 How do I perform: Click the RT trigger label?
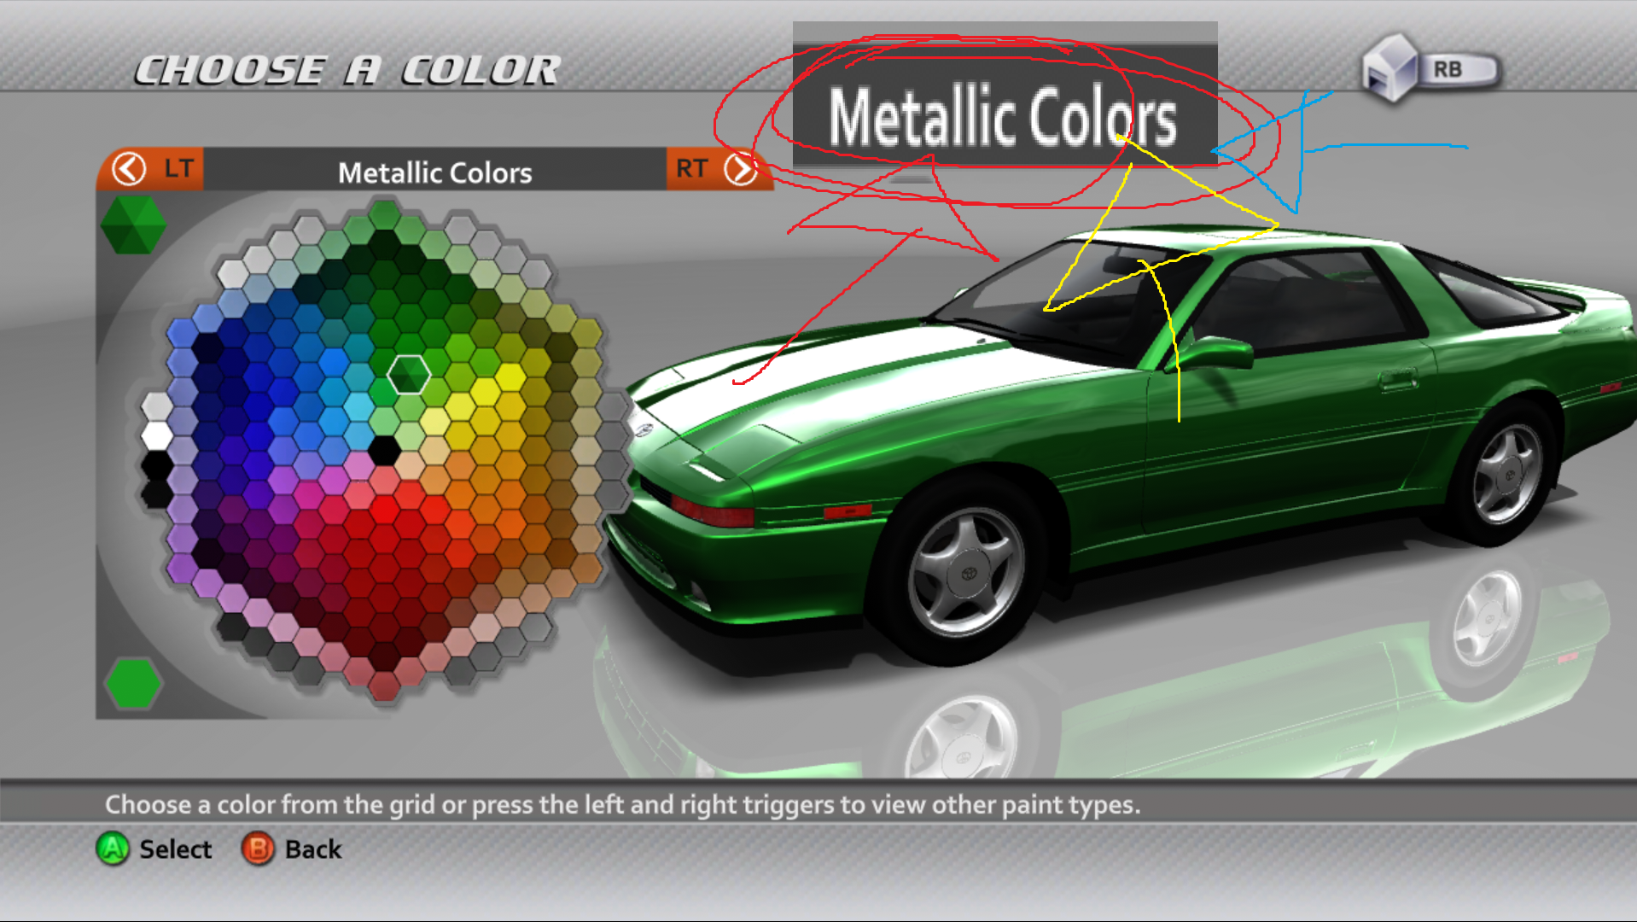(x=692, y=168)
